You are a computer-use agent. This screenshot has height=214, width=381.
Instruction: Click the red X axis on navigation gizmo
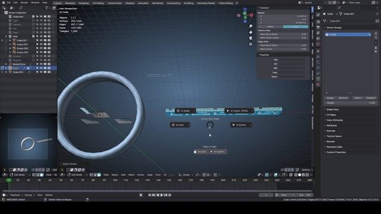point(251,15)
